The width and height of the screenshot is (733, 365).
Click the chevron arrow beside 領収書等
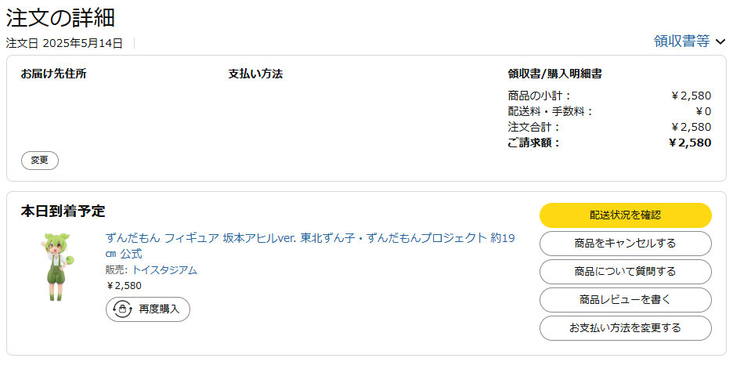pyautogui.click(x=720, y=42)
